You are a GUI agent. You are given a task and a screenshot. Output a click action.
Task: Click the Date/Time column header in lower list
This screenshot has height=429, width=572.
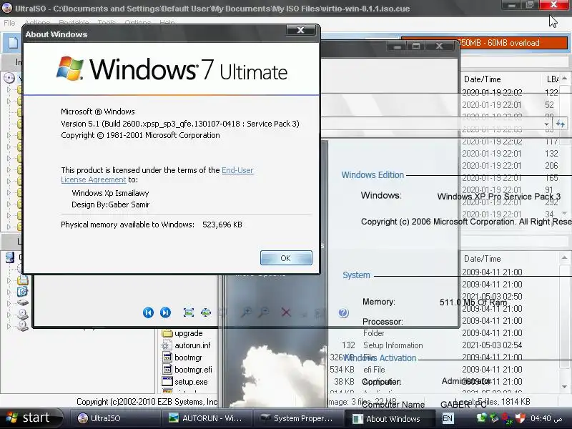coord(482,259)
